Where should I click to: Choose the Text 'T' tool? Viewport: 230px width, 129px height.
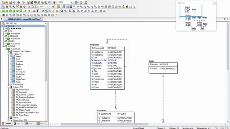coord(37,11)
